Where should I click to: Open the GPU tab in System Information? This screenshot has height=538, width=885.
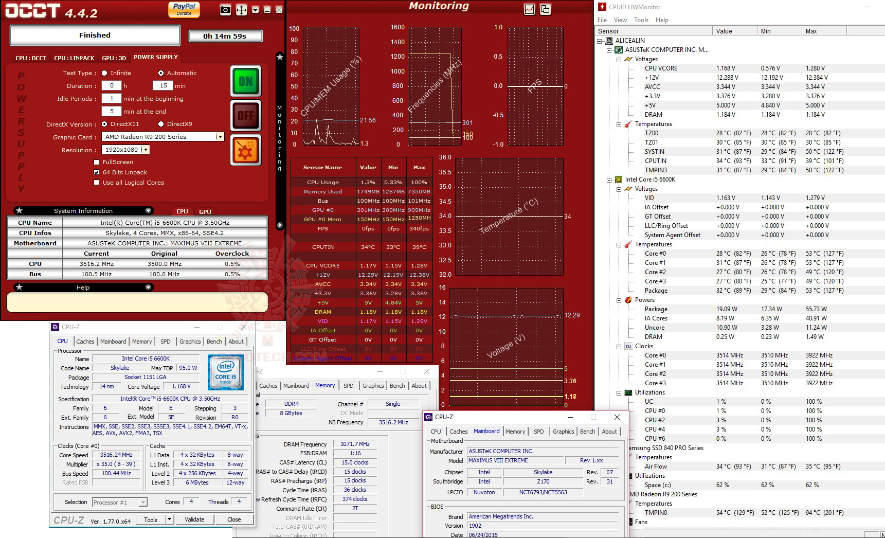[x=205, y=211]
